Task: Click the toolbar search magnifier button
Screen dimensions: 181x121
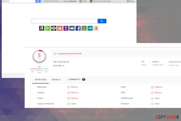Action: pos(38,1)
